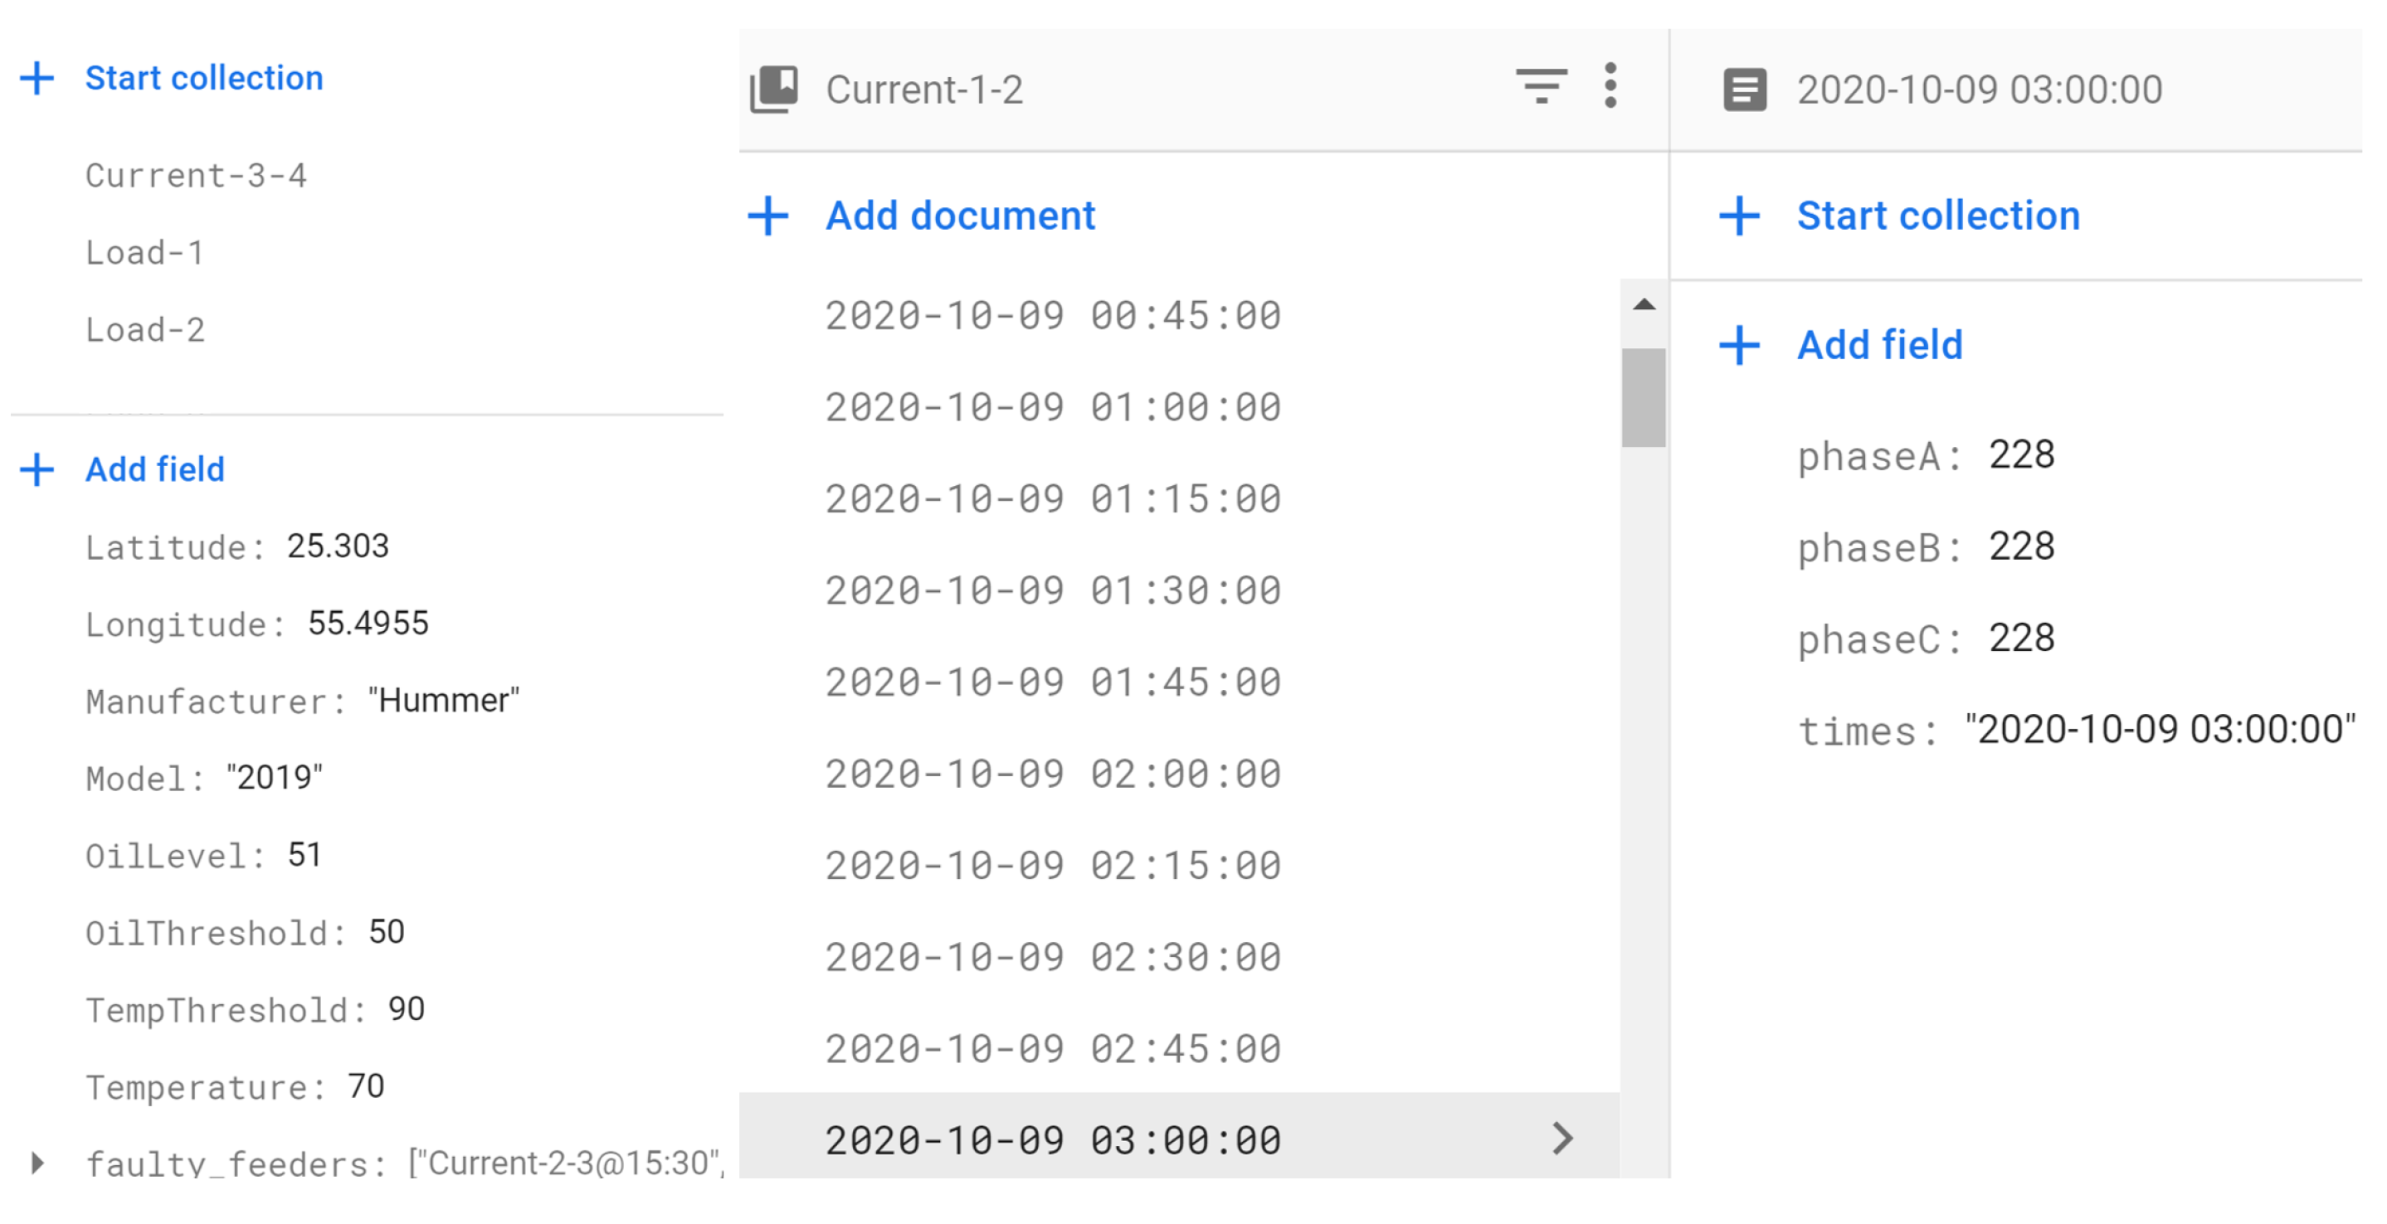The image size is (2387, 1224).
Task: Select the Load-2 collection
Action: (144, 329)
